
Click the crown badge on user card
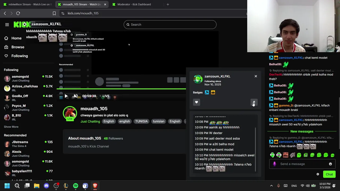pos(213,92)
